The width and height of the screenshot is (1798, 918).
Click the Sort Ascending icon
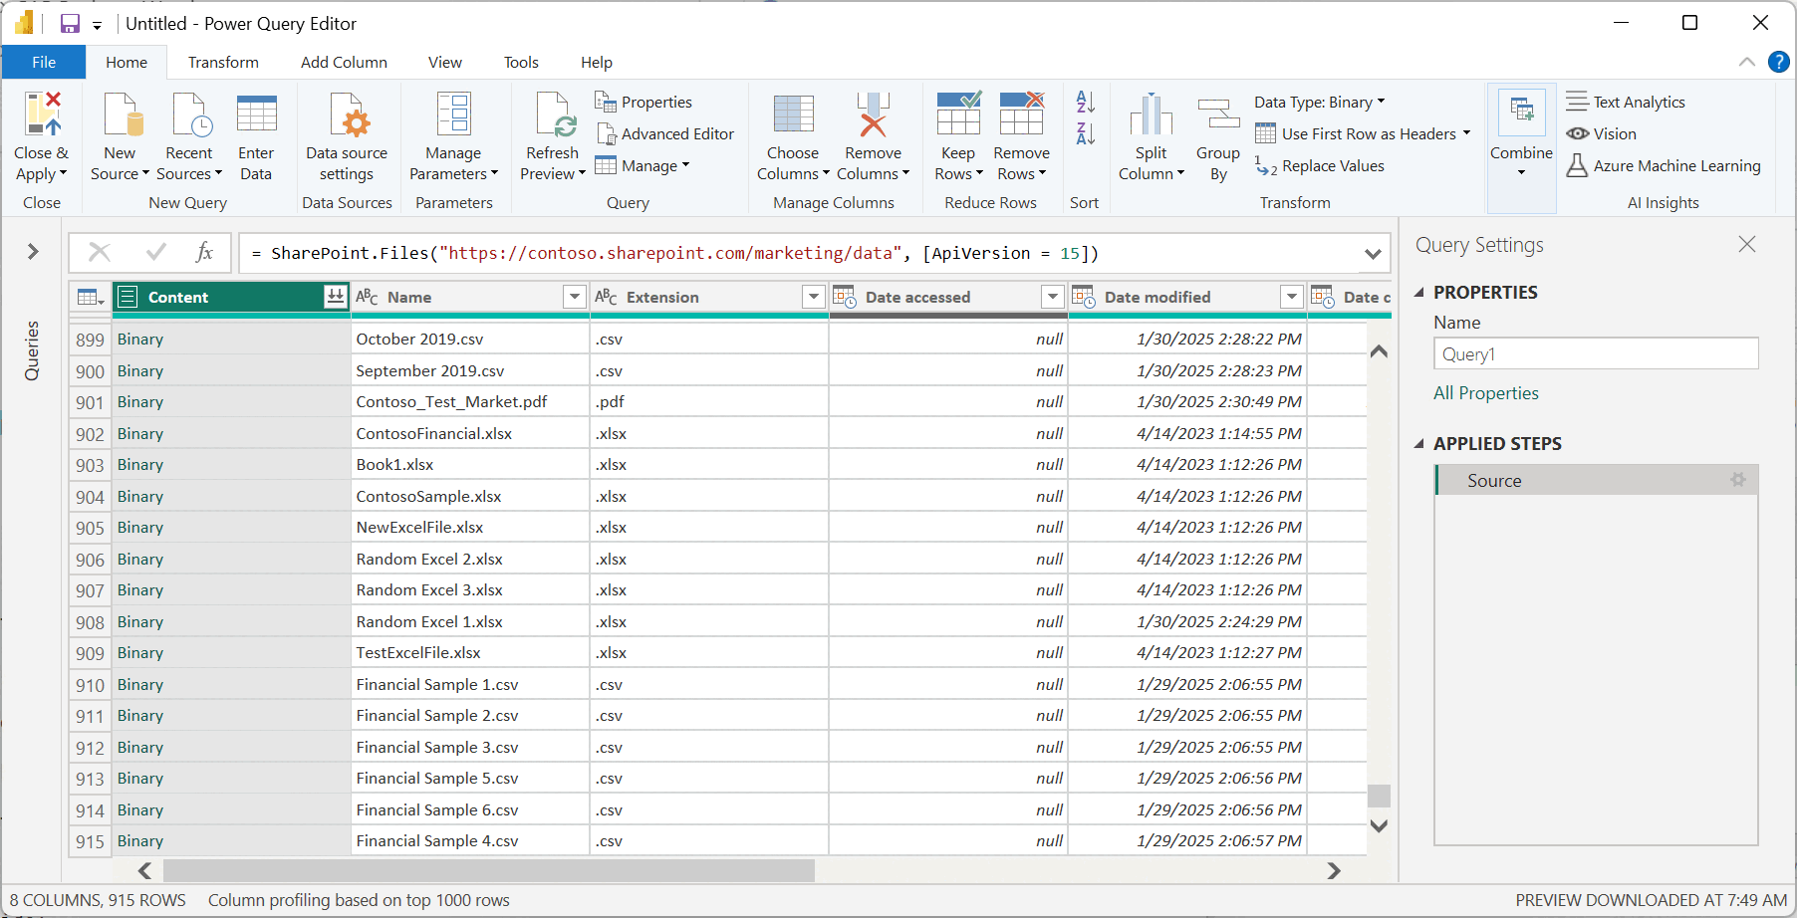[1085, 102]
